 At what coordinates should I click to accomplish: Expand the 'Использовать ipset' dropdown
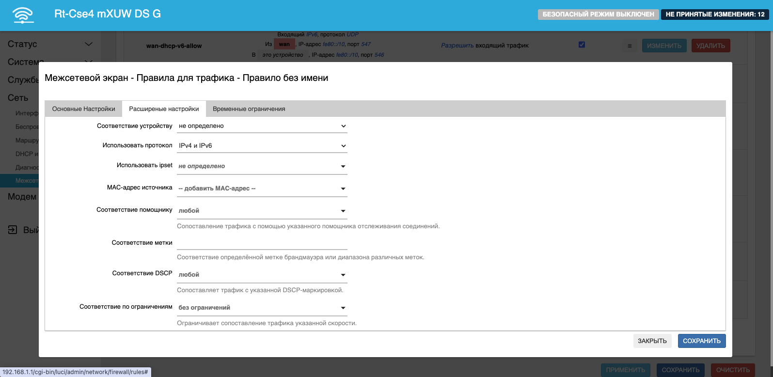tap(262, 166)
